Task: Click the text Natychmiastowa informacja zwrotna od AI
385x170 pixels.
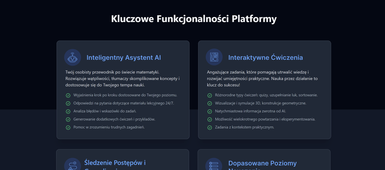Action: click(250, 111)
